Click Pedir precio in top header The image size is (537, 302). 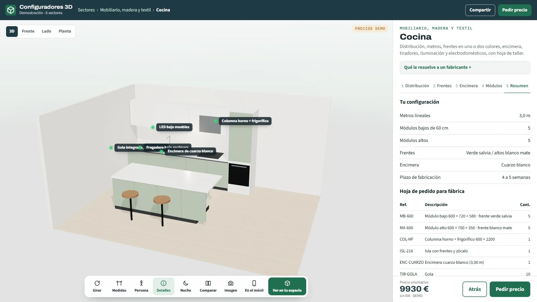click(515, 10)
